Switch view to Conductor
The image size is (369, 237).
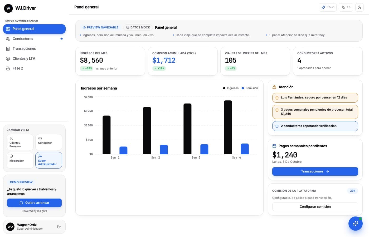click(49, 142)
